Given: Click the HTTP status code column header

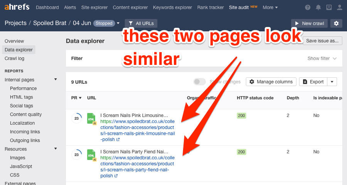Looking at the screenshot, I should (x=255, y=98).
